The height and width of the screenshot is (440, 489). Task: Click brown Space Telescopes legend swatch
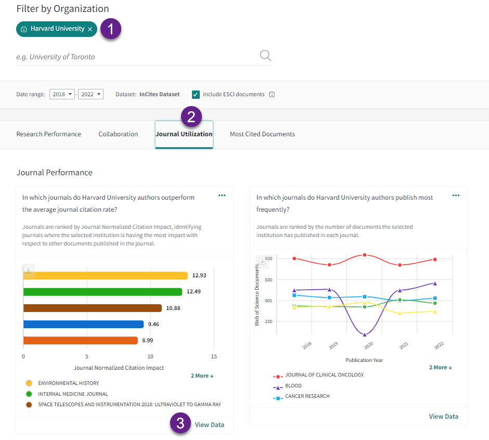point(29,405)
